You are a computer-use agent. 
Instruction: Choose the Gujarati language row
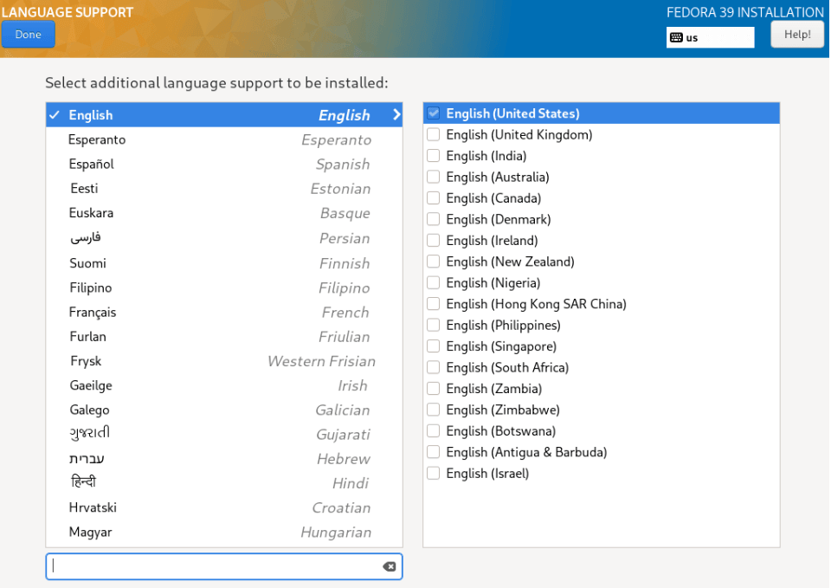[223, 434]
